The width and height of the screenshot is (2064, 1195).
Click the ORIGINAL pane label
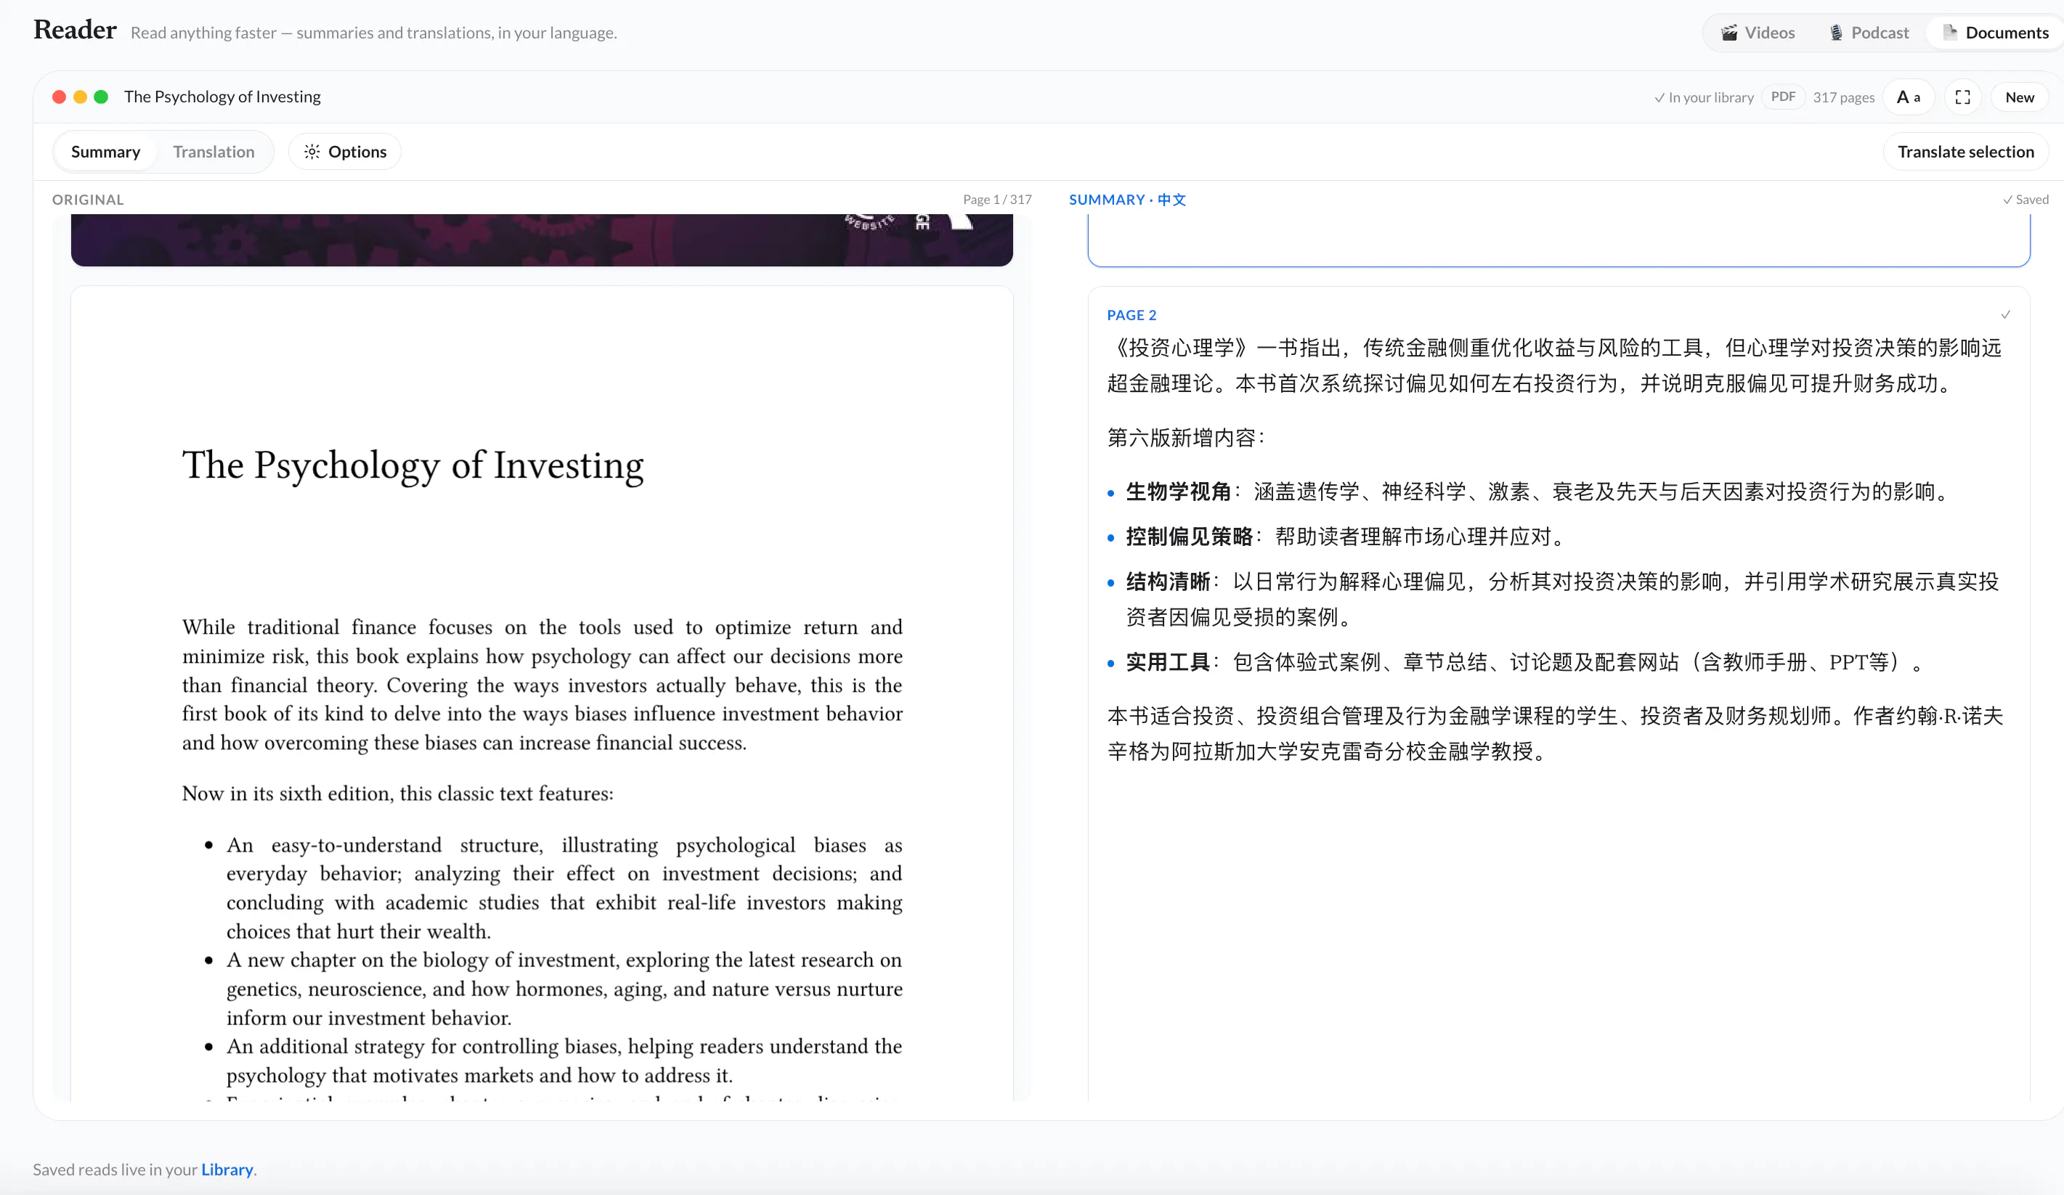[89, 200]
